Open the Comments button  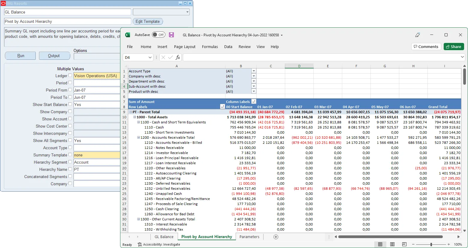pos(426,47)
